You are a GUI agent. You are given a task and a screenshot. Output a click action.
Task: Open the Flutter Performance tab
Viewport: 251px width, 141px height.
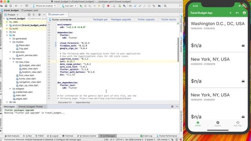pyautogui.click(x=167, y=136)
